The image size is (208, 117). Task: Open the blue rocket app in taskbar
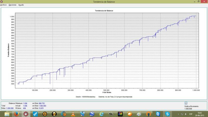pyautogui.click(x=35, y=114)
